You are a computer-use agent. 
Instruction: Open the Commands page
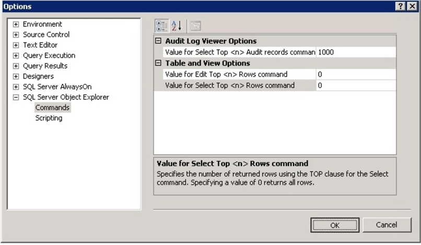[53, 107]
